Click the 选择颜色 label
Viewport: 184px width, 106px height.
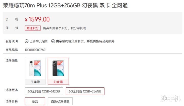[x=12, y=60]
